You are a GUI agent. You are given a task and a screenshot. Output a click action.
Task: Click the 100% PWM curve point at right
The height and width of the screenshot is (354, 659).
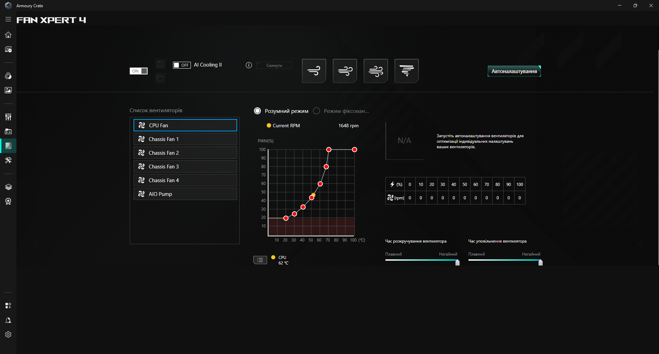click(355, 150)
